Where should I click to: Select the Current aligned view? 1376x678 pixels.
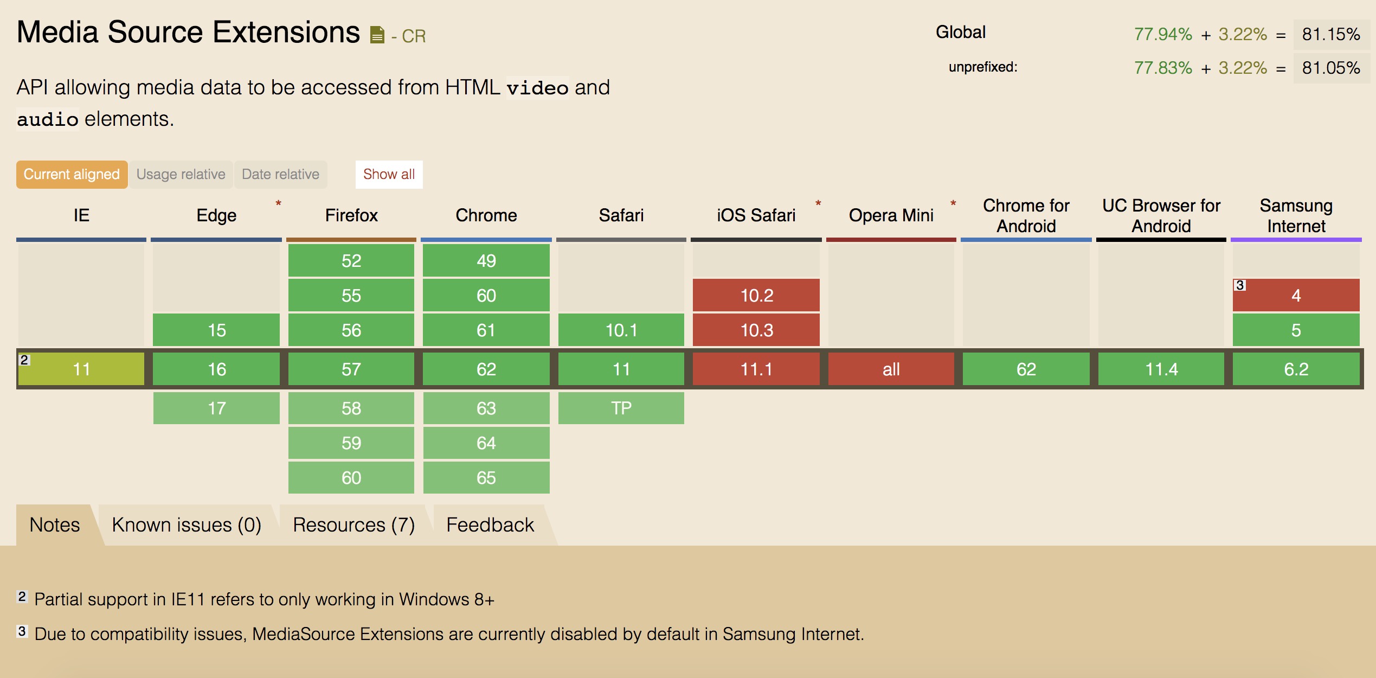coord(72,175)
